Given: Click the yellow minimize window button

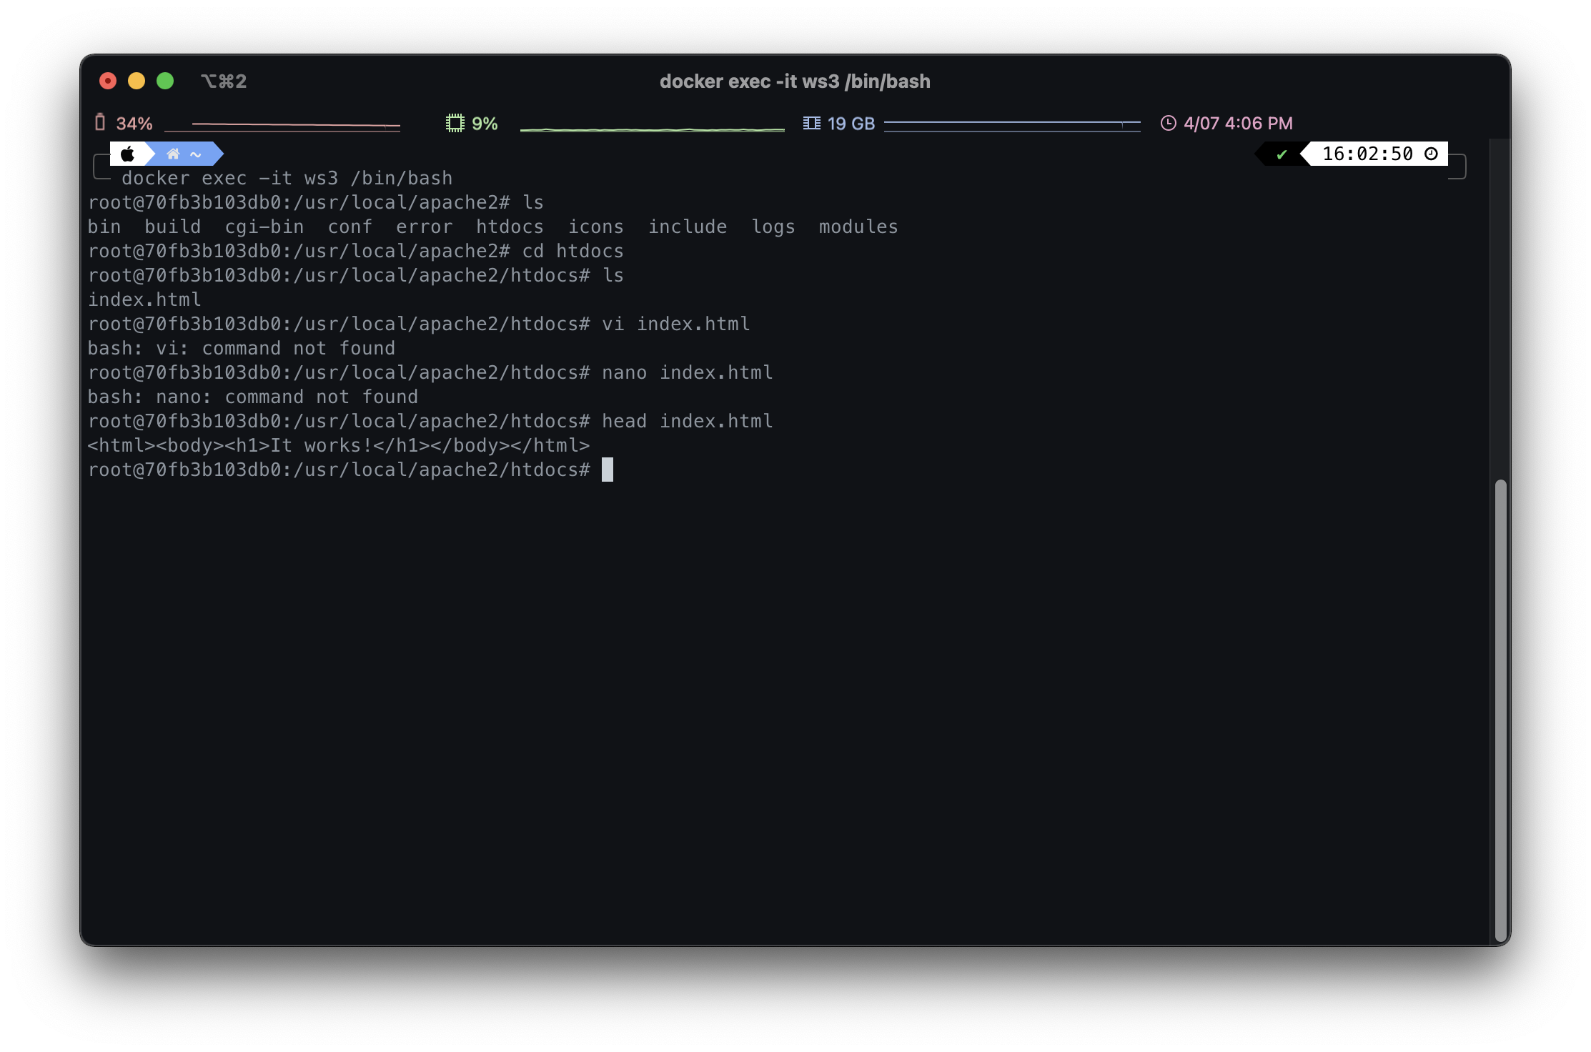Looking at the screenshot, I should [137, 81].
